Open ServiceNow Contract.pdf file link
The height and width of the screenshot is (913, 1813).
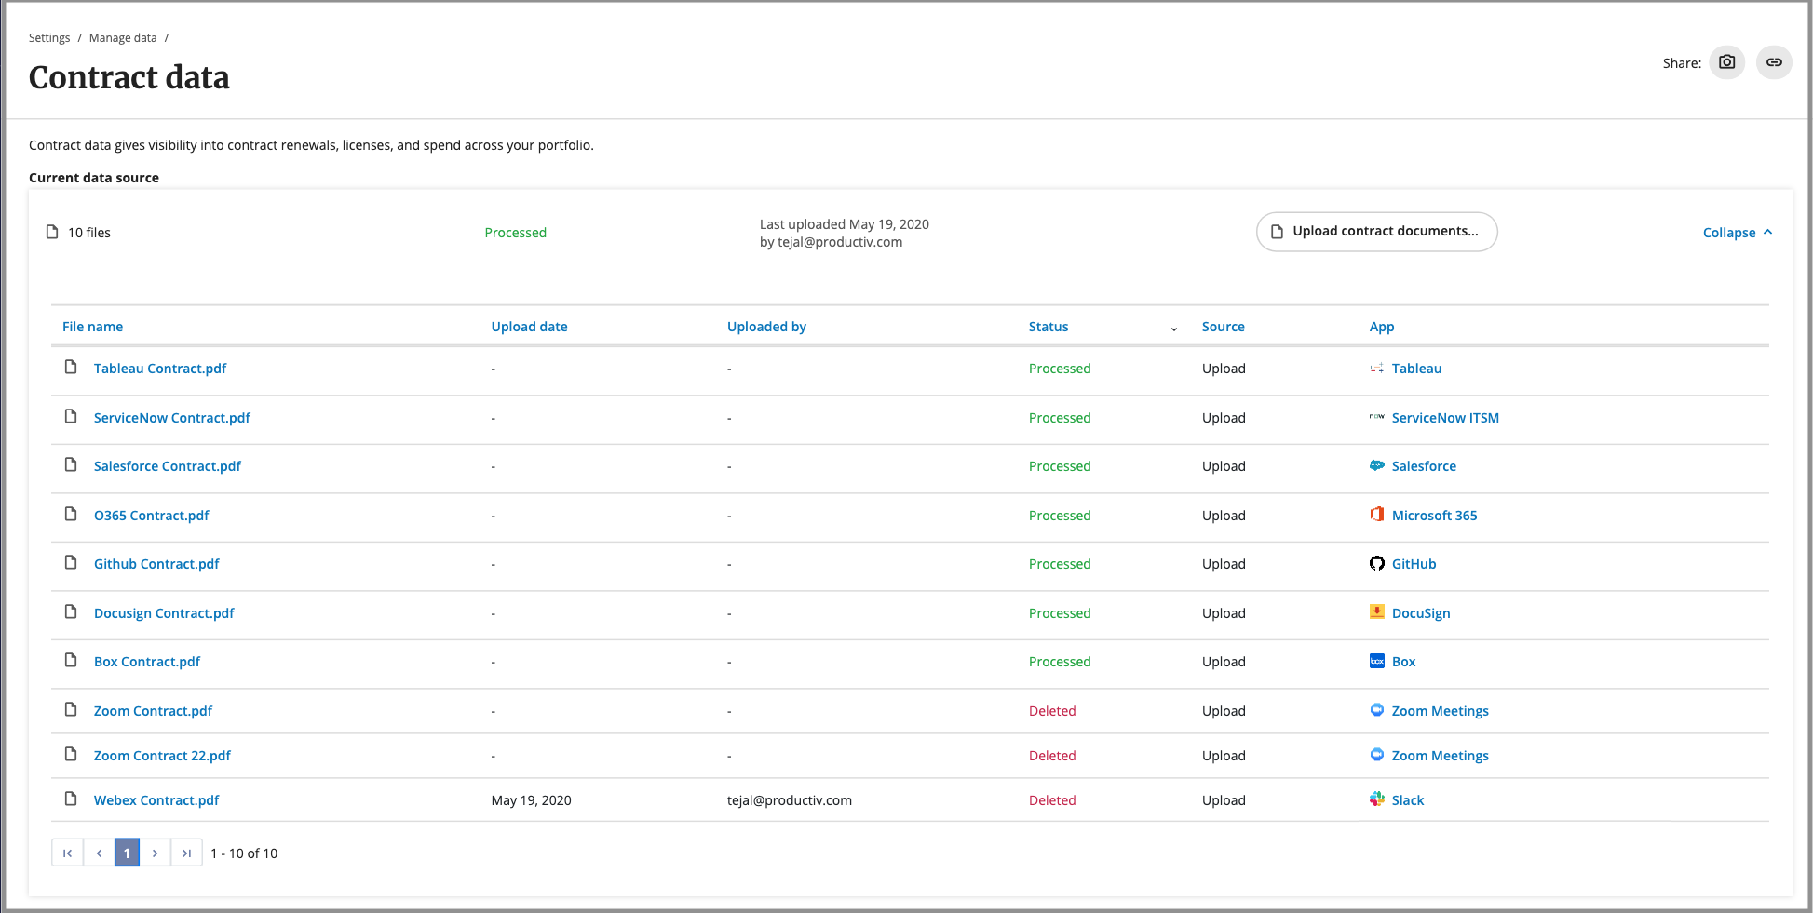171,418
